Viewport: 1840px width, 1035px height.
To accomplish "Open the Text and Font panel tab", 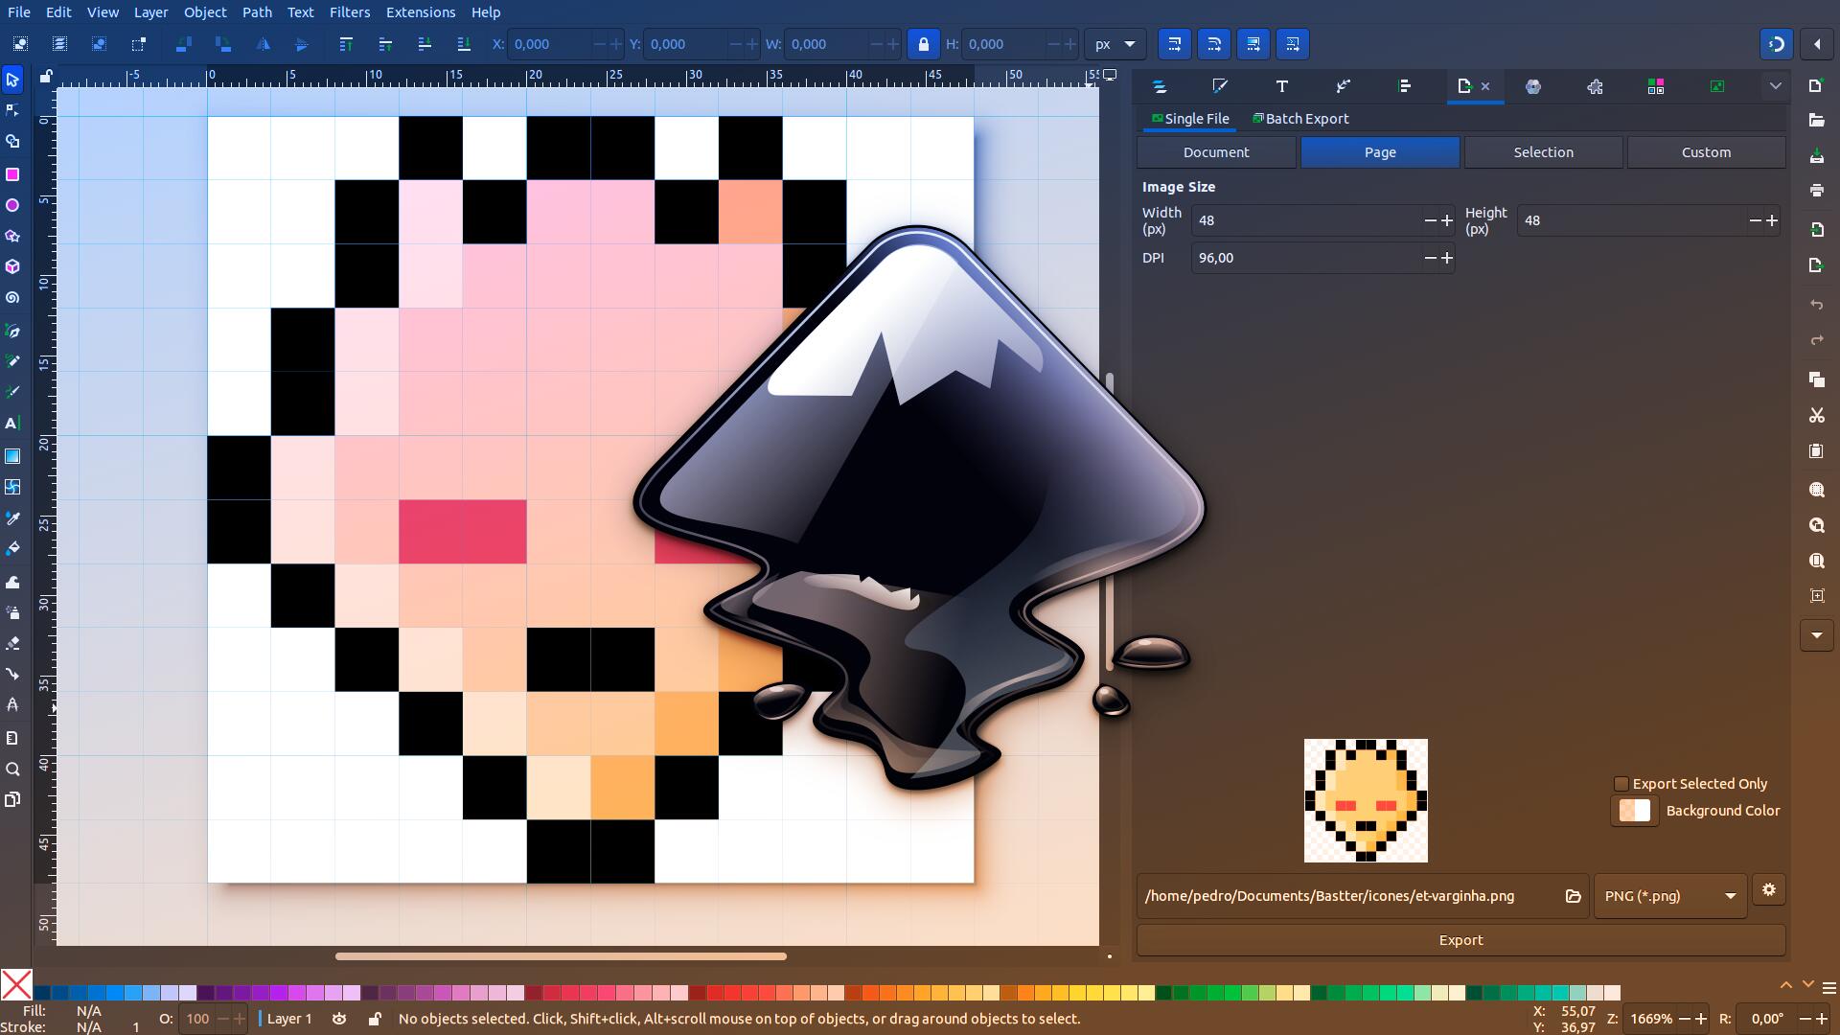I will pos(1281,86).
